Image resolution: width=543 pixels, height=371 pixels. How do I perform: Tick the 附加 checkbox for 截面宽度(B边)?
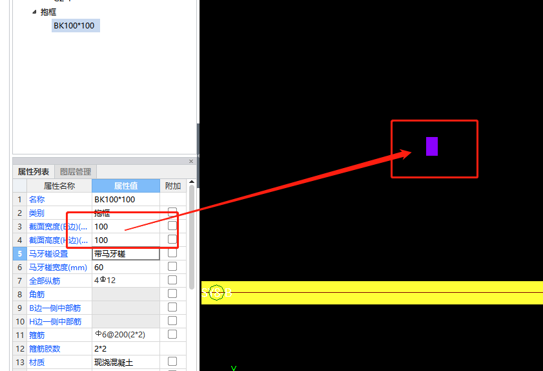172,226
